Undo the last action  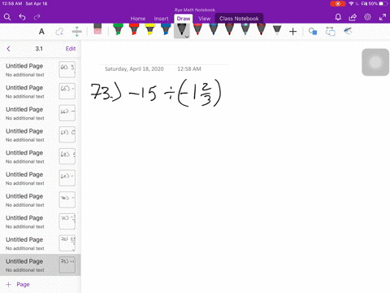[22, 17]
